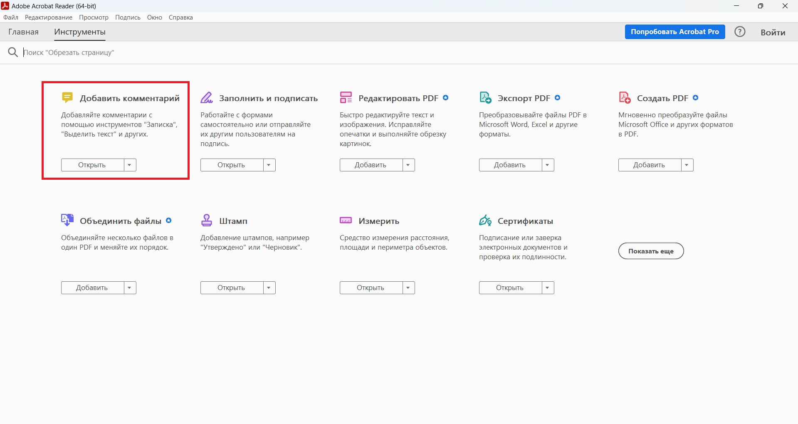Image resolution: width=798 pixels, height=424 pixels.
Task: Select the Инструменты tab
Action: pos(80,32)
